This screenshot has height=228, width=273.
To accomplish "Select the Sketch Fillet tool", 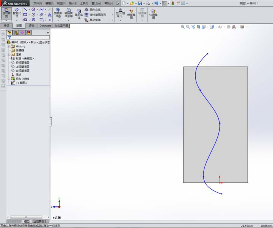I will (41, 20).
